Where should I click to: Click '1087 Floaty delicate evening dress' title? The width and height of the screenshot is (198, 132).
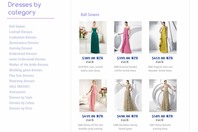[160, 127]
